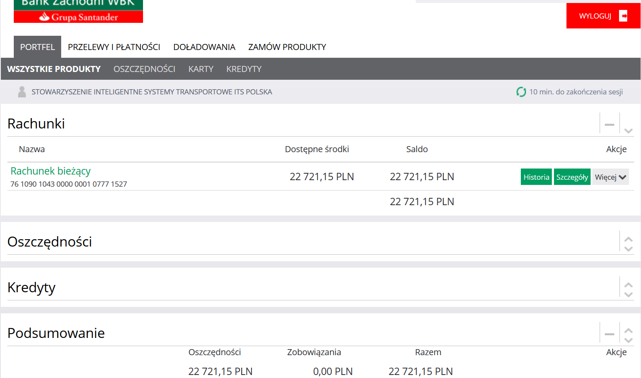641x378 pixels.
Task: Click the Rachunki section heading
Action: coord(36,124)
